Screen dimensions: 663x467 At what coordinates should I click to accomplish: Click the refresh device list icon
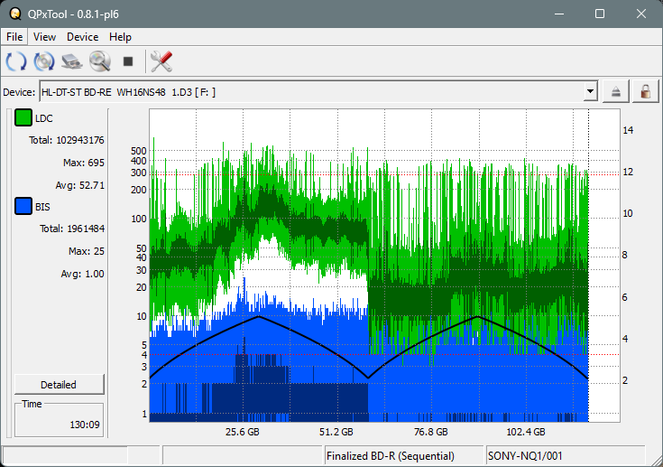click(16, 61)
